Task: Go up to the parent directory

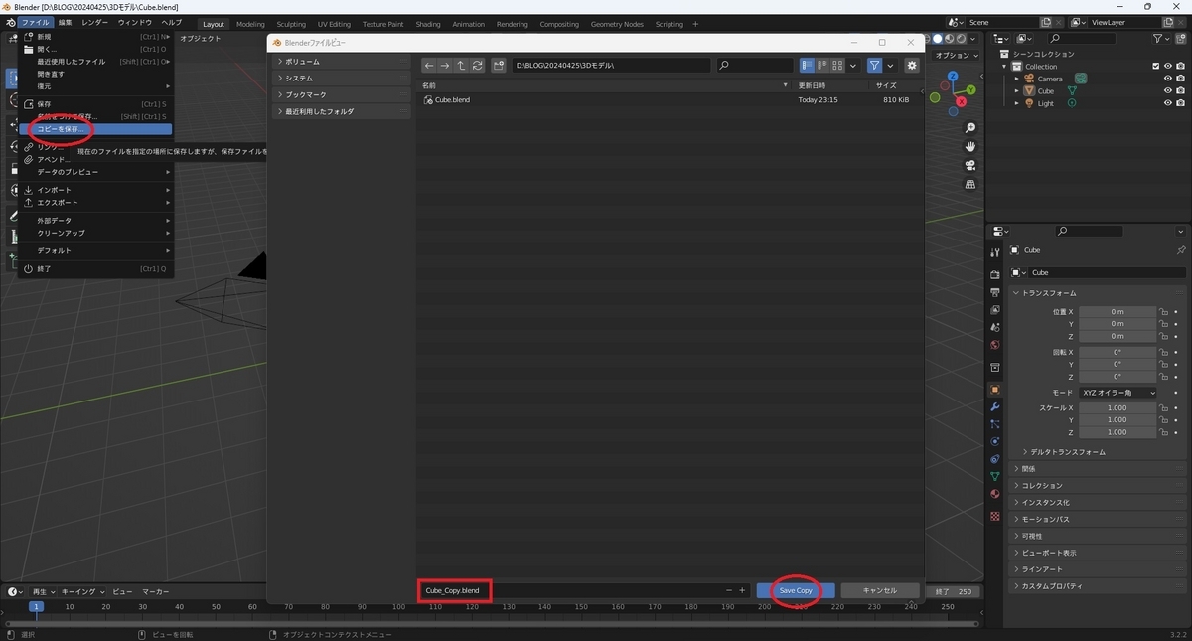Action: point(461,66)
